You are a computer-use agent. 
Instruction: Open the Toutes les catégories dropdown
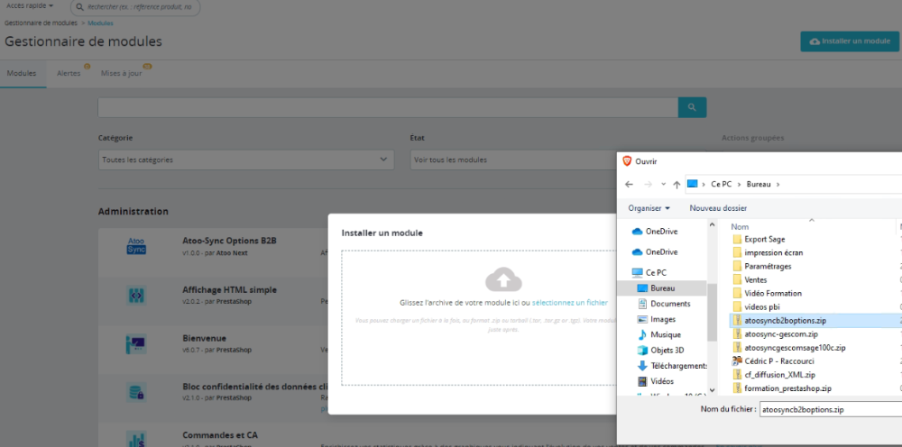click(246, 160)
